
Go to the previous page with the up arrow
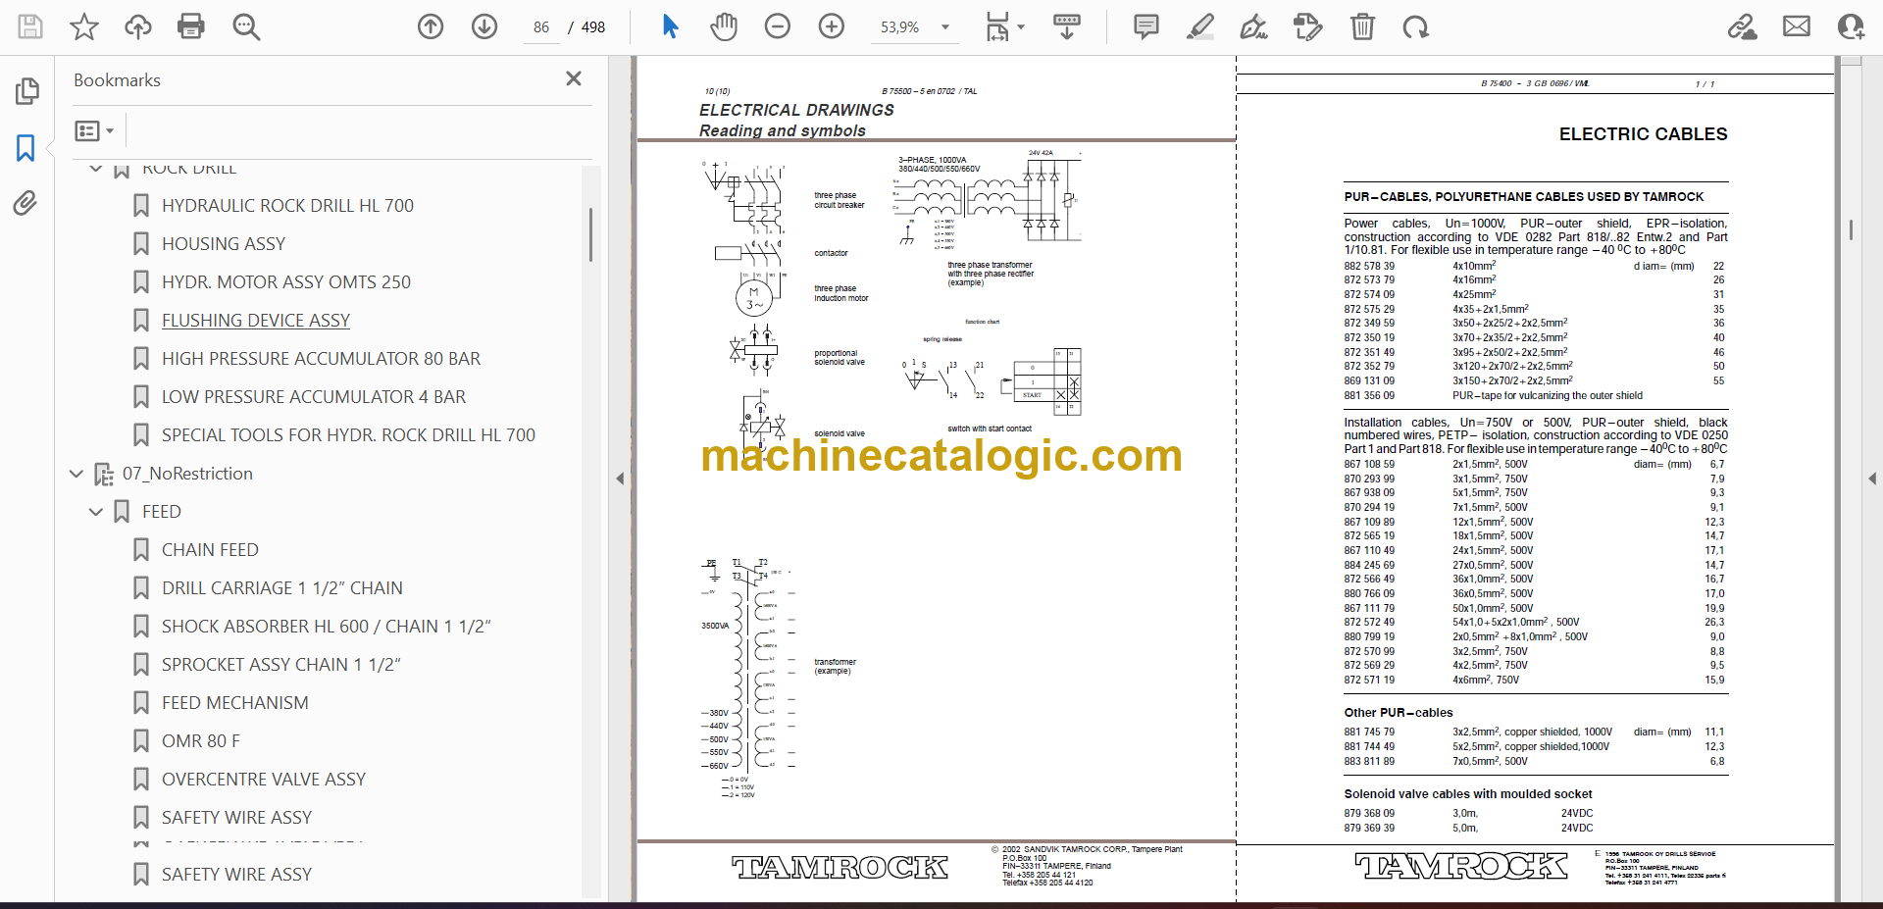[x=431, y=26]
